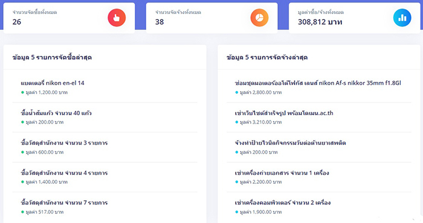Image resolution: width=423 pixels, height=223 pixels.
Task: Click value มูลค่า 2,200.00 บาท
Action: tap(260, 182)
